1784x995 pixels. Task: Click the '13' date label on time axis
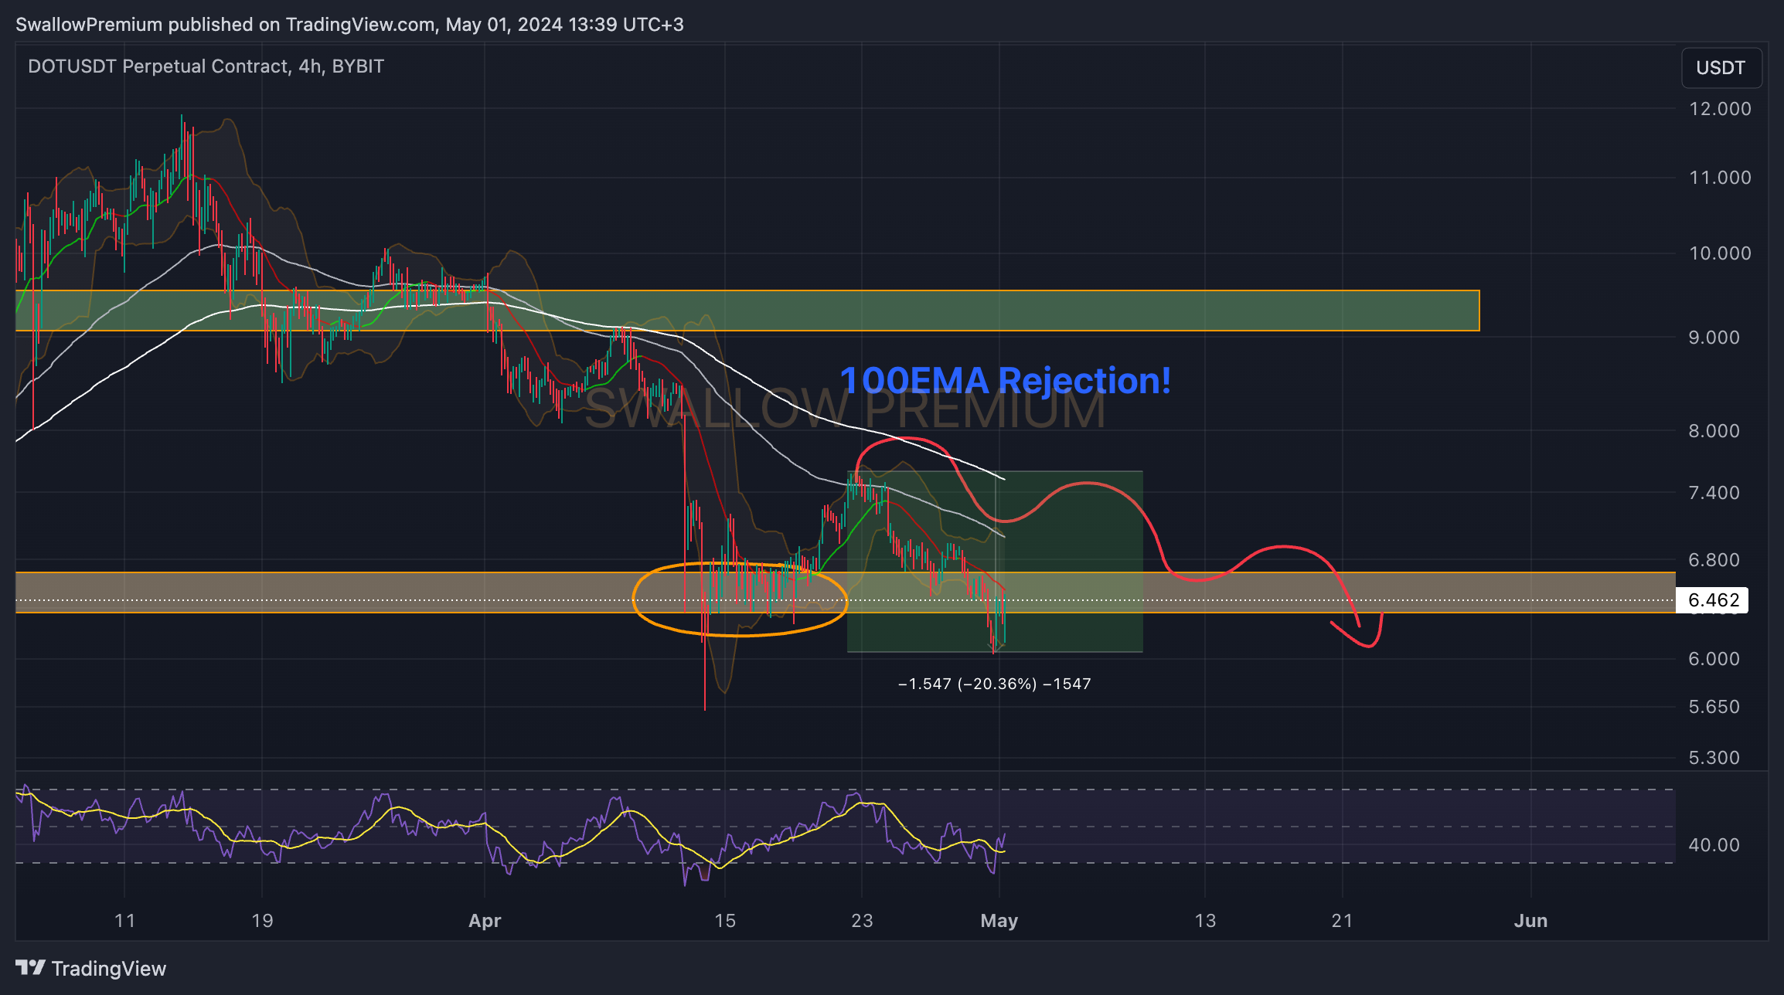(1205, 921)
